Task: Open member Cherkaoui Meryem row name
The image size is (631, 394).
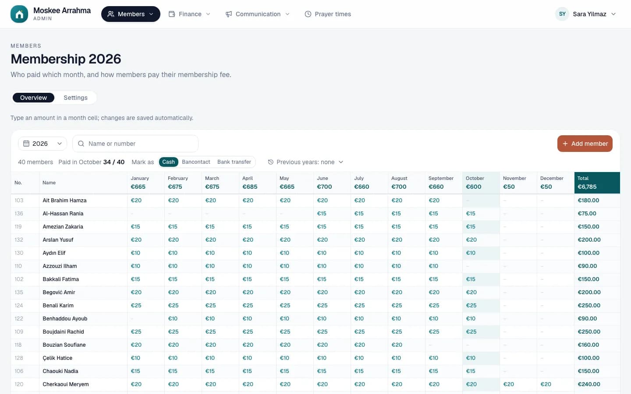Action: click(x=66, y=384)
